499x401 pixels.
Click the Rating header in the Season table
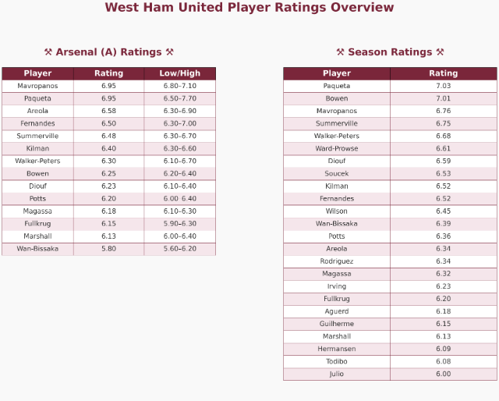point(444,73)
